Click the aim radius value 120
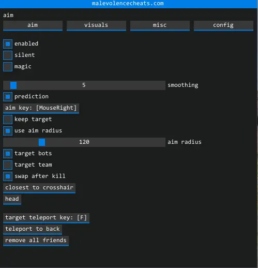This screenshot has height=268, width=258. (x=84, y=142)
